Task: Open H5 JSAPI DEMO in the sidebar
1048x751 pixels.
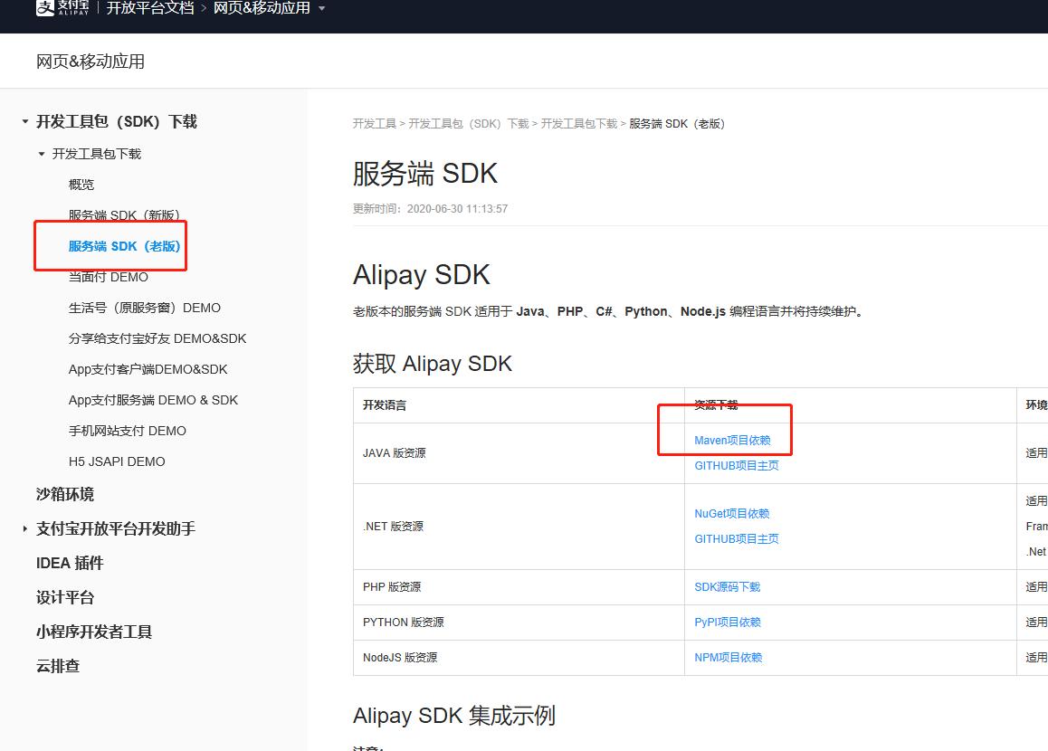Action: (117, 461)
